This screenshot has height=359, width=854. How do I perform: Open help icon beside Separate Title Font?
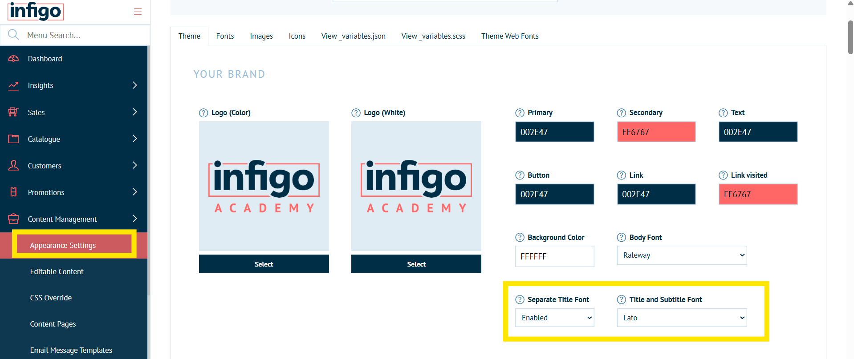pyautogui.click(x=520, y=299)
